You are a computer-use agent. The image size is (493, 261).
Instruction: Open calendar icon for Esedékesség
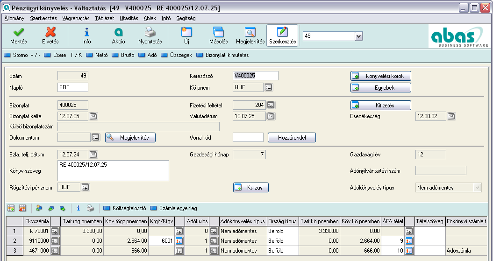tap(451, 116)
